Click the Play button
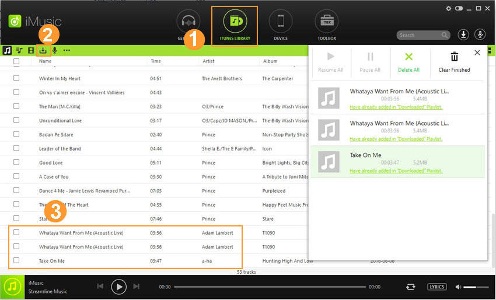This screenshot has width=496, height=300. [x=119, y=287]
